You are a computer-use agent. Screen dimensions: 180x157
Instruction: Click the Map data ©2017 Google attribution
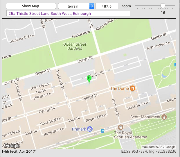tap(159, 147)
